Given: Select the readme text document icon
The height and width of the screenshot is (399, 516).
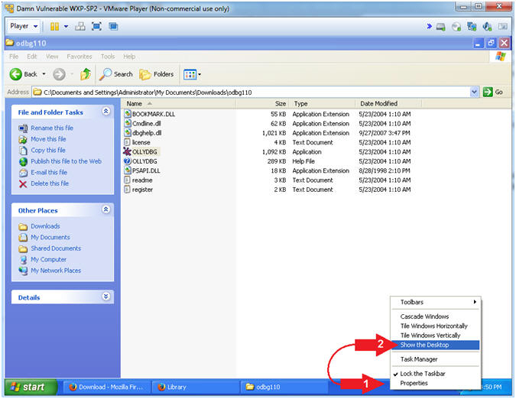Looking at the screenshot, I should click(128, 180).
